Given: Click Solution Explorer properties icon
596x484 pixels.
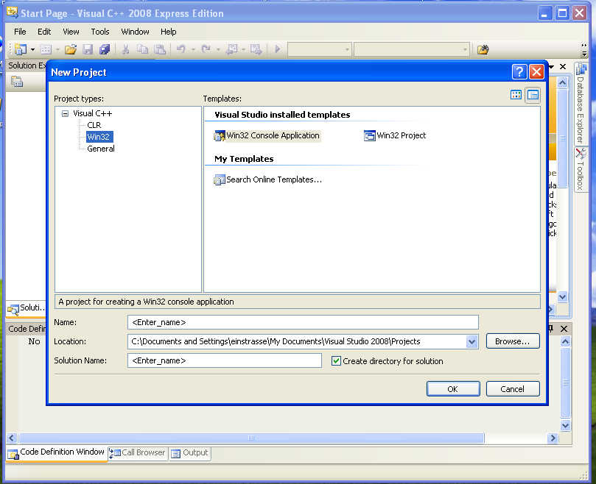Looking at the screenshot, I should click(17, 82).
